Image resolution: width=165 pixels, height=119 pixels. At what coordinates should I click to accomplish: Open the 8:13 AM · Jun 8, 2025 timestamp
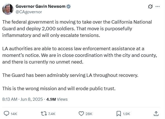click(23, 99)
